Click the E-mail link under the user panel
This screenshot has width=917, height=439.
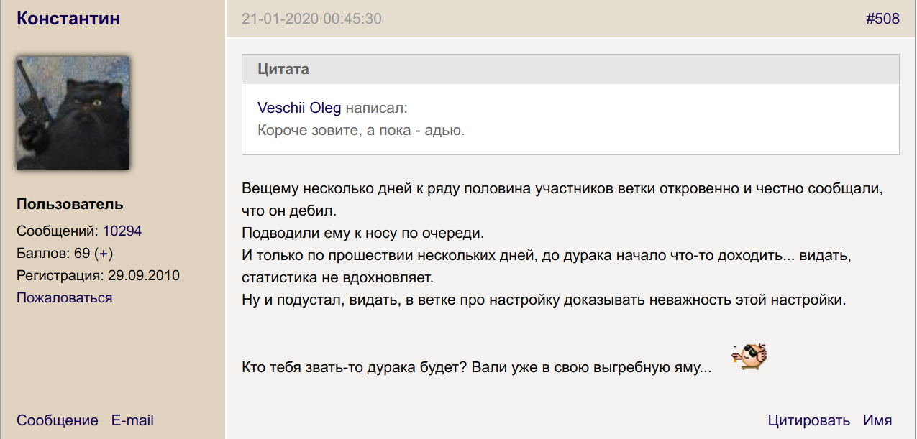pos(132,420)
